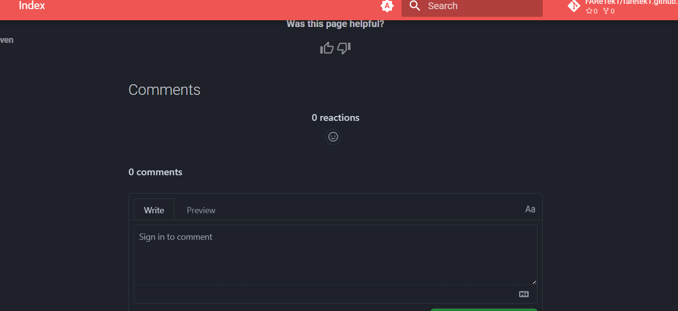The height and width of the screenshot is (311, 678).
Task: Click the '0 reactions' label
Action: (335, 117)
